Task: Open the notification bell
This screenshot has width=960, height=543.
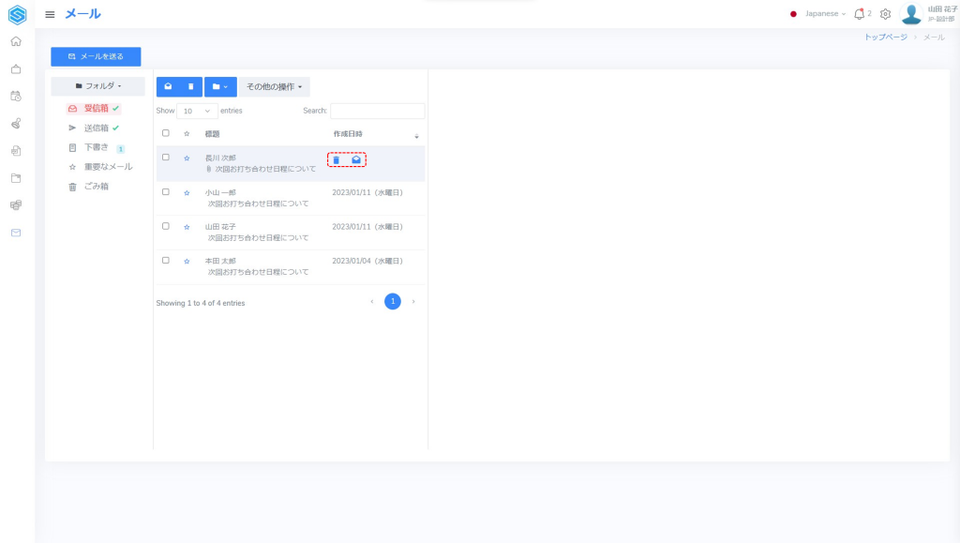Action: (x=859, y=14)
